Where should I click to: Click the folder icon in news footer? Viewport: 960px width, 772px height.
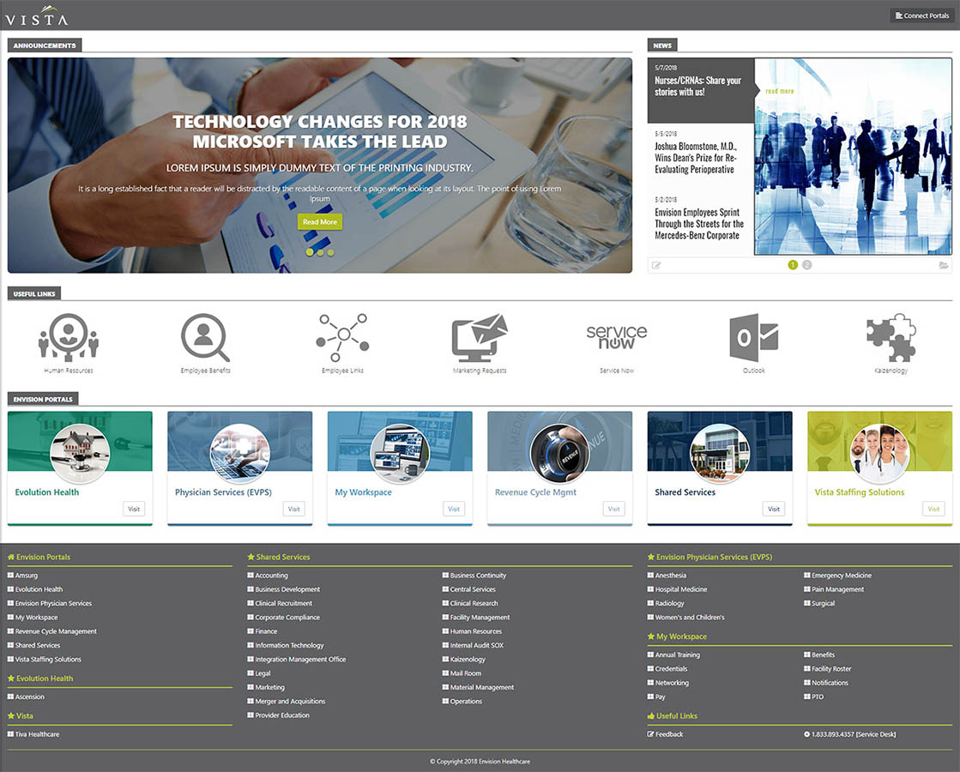pyautogui.click(x=944, y=265)
